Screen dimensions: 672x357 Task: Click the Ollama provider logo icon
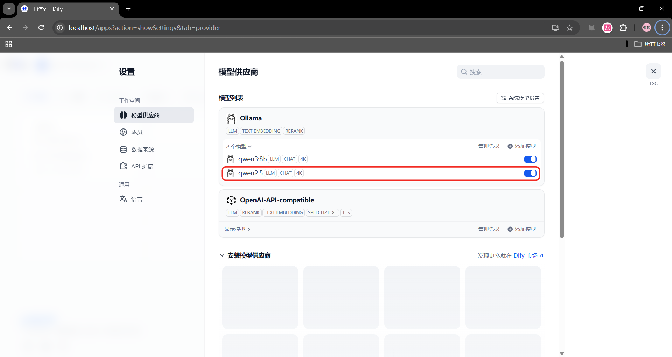click(231, 118)
